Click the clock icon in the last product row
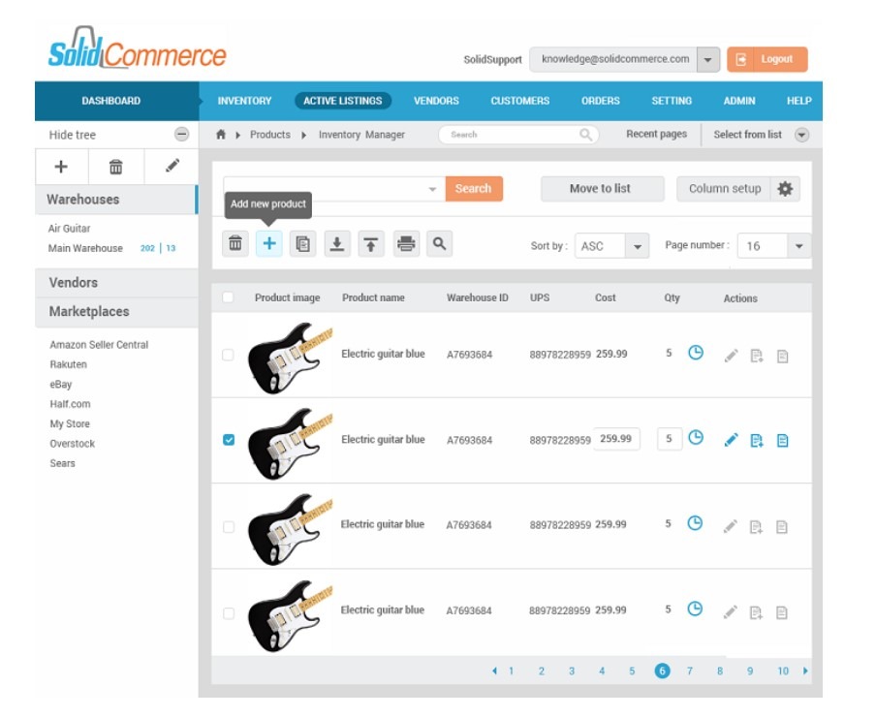Screen dimensions: 876x718 point(695,609)
